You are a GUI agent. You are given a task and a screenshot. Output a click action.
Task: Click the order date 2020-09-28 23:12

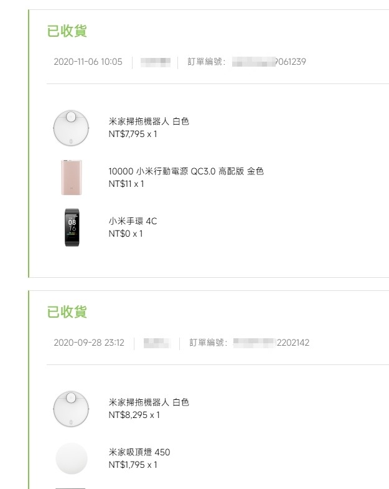pyautogui.click(x=89, y=343)
